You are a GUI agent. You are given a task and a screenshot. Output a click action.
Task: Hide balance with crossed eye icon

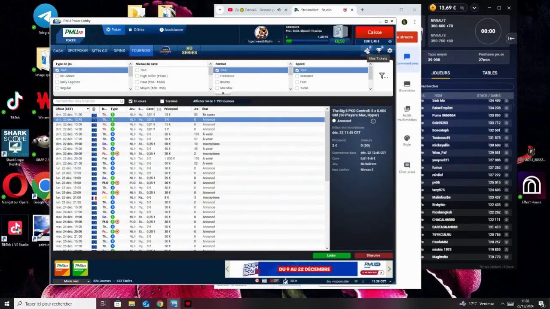461,8
